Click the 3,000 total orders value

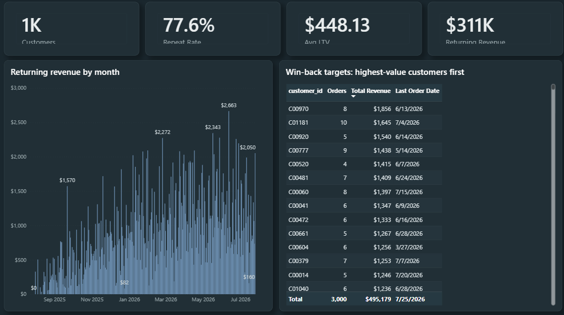click(x=339, y=299)
